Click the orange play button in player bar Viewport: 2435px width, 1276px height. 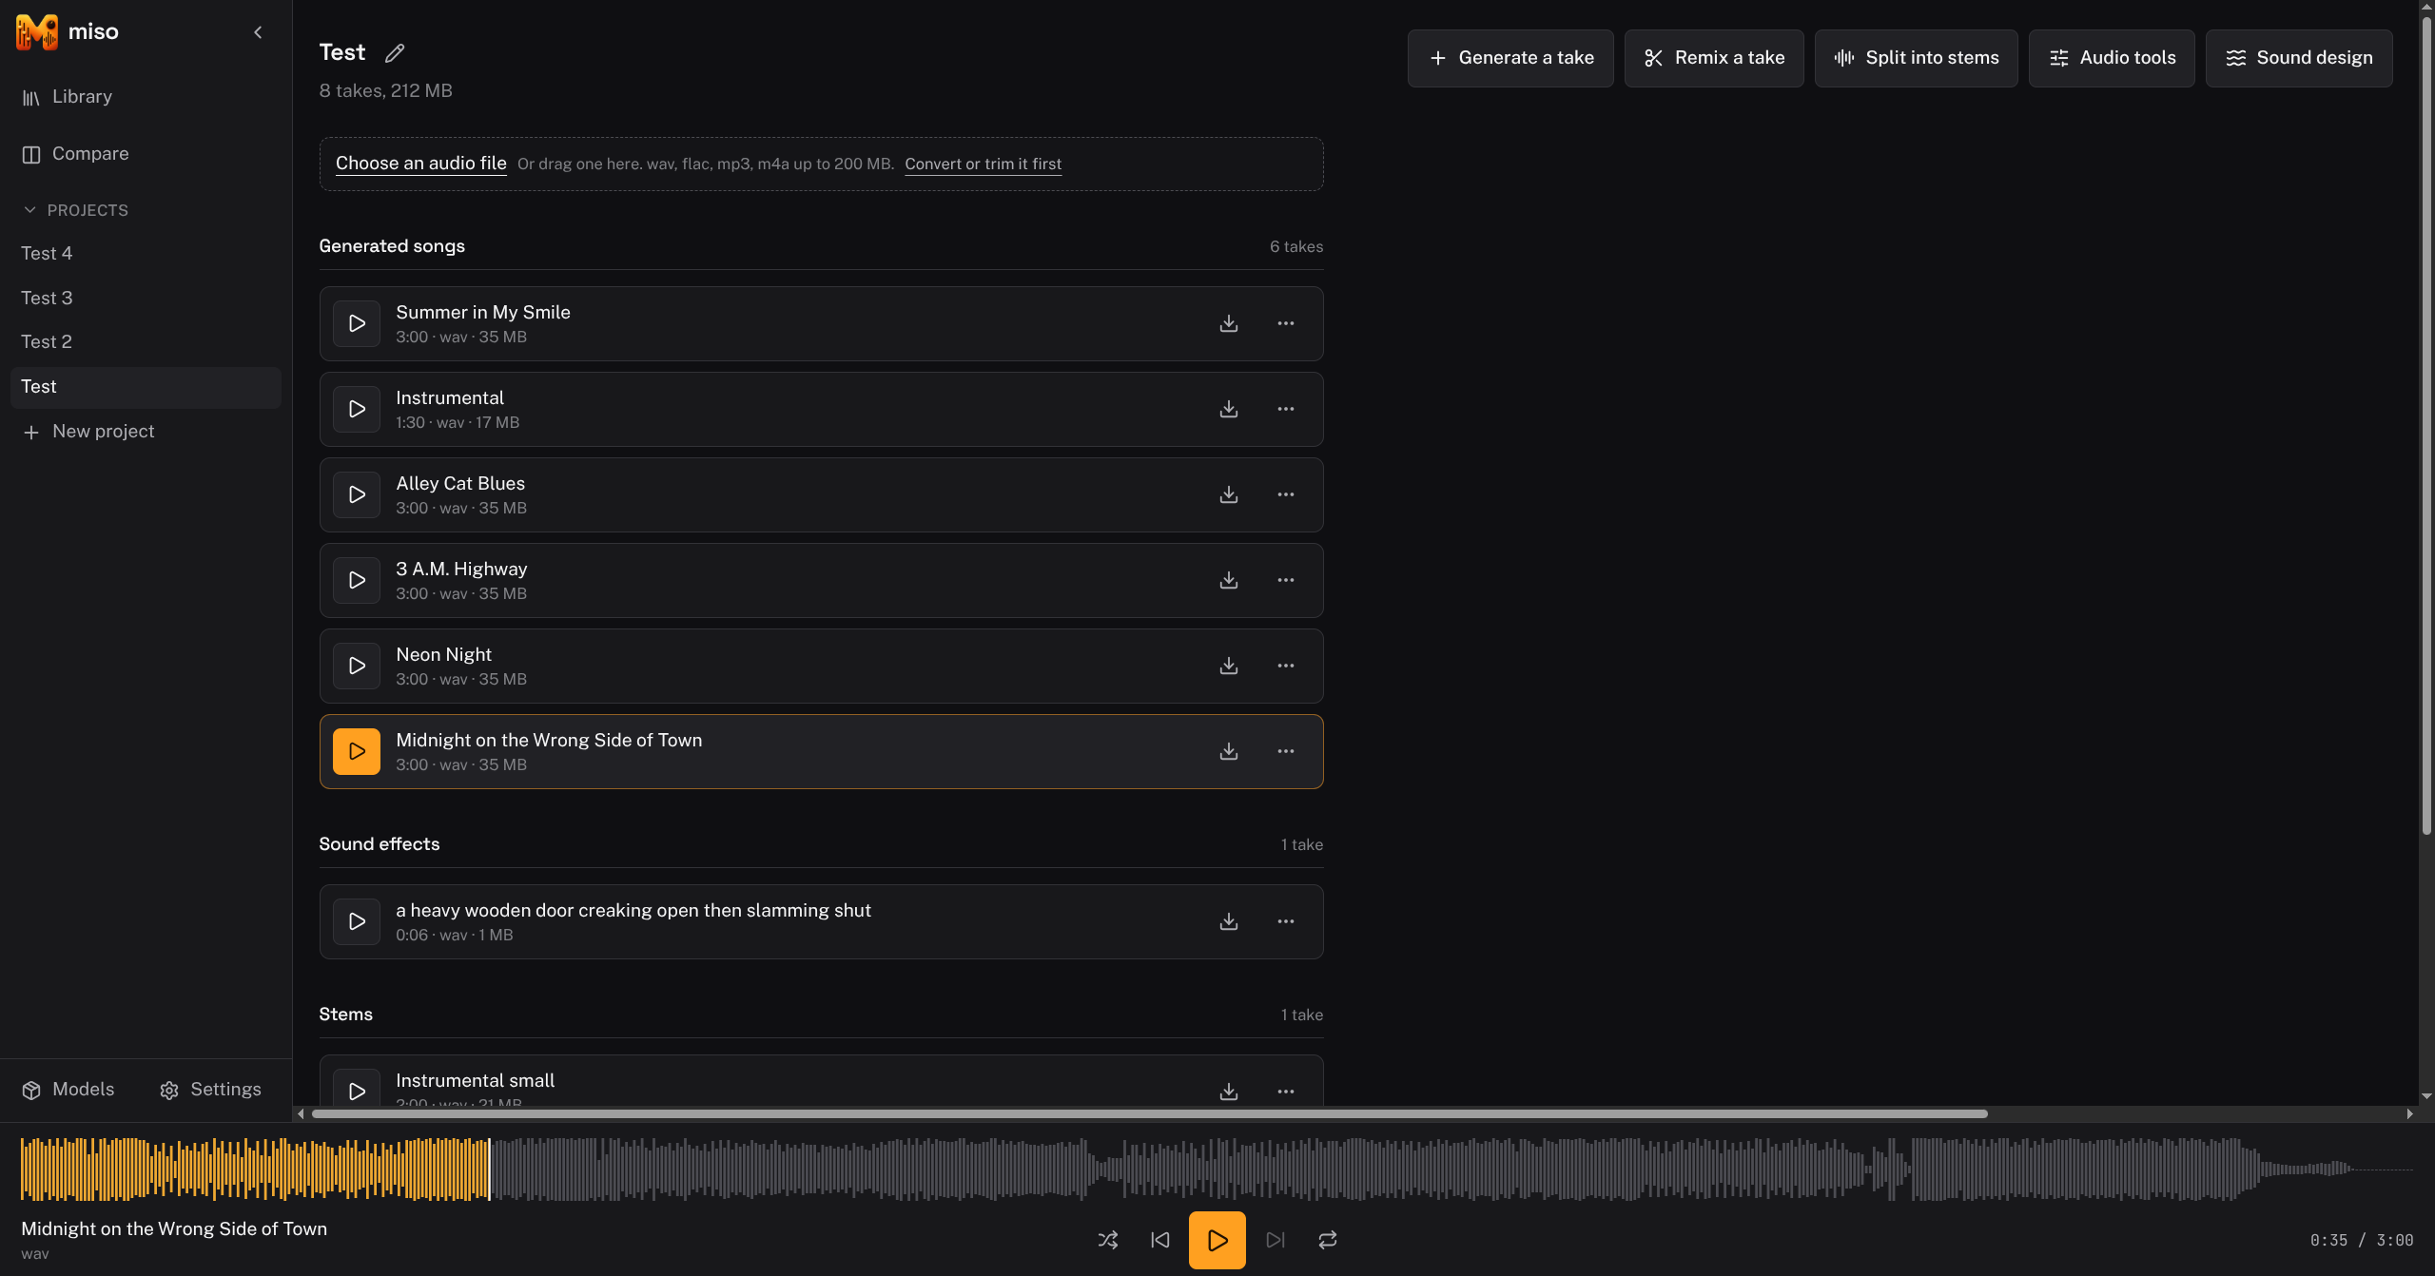1217,1240
